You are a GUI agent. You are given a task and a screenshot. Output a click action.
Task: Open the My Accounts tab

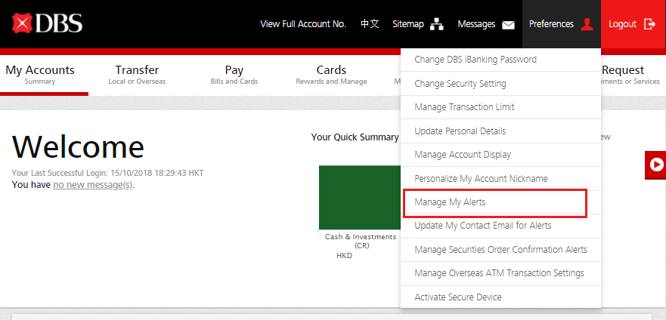(40, 74)
